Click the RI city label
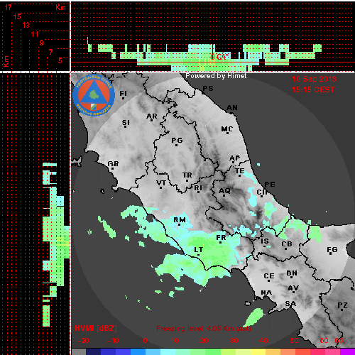The width and height of the screenshot is (355, 355). point(198,188)
